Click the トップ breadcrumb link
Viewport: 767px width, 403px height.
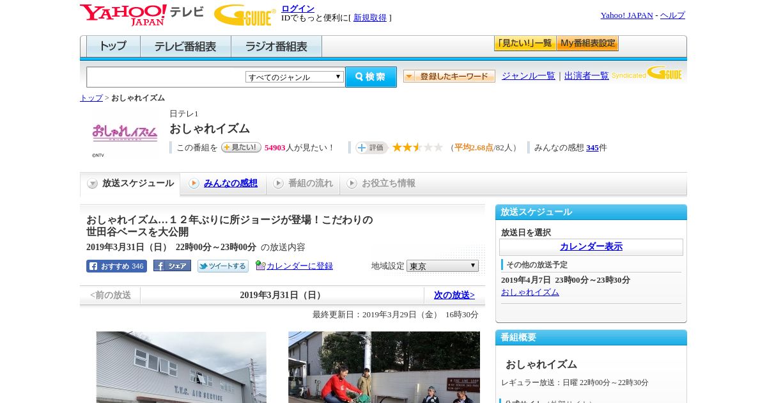click(x=91, y=98)
